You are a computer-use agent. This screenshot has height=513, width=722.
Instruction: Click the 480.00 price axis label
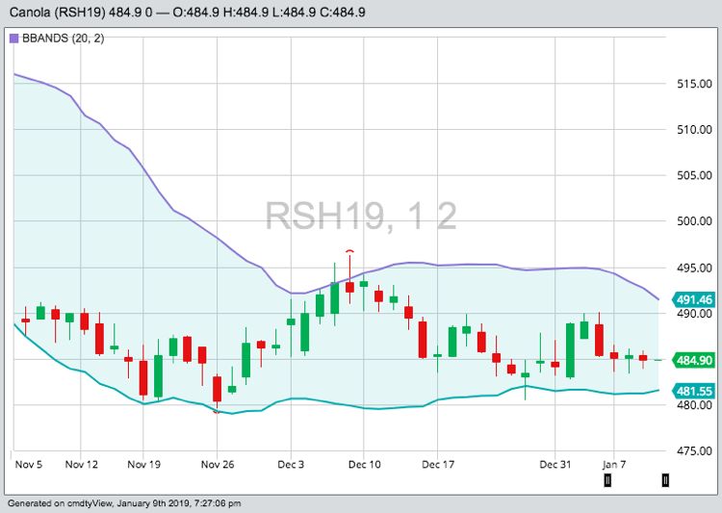coord(694,405)
